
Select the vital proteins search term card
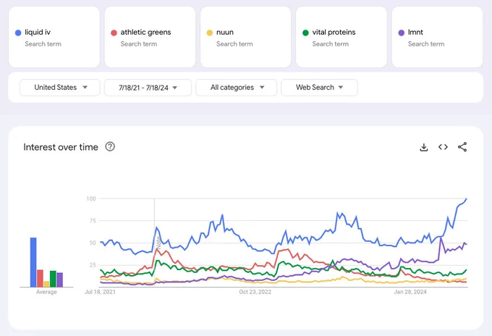tap(342, 37)
